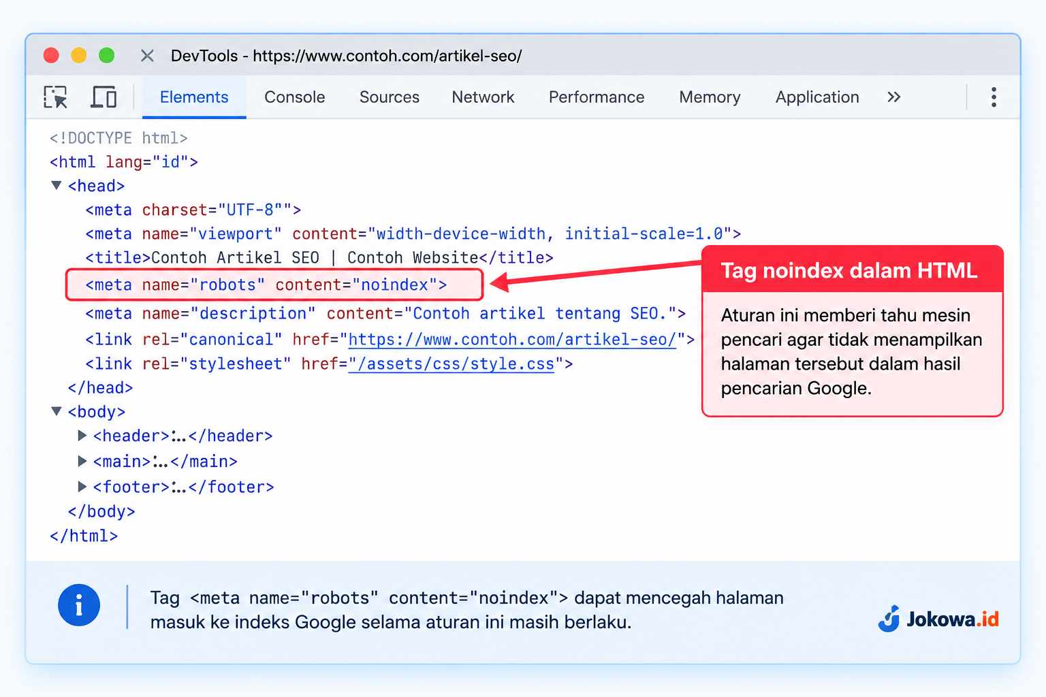1046x697 pixels.
Task: Select the closing </head> tag line
Action: pos(100,387)
